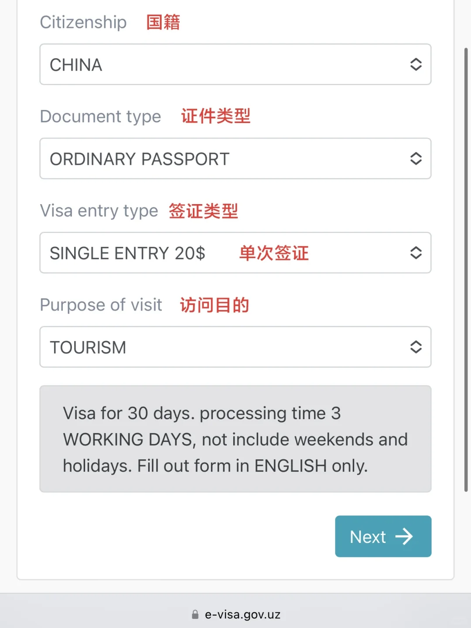Click the Document type label
Image resolution: width=471 pixels, height=628 pixels.
pyautogui.click(x=100, y=116)
